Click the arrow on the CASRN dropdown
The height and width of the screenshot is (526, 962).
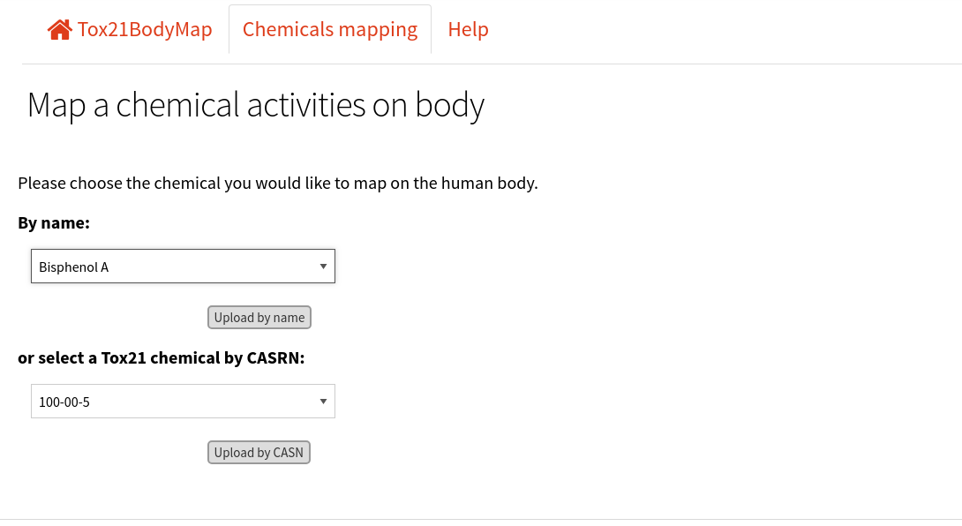pos(323,402)
